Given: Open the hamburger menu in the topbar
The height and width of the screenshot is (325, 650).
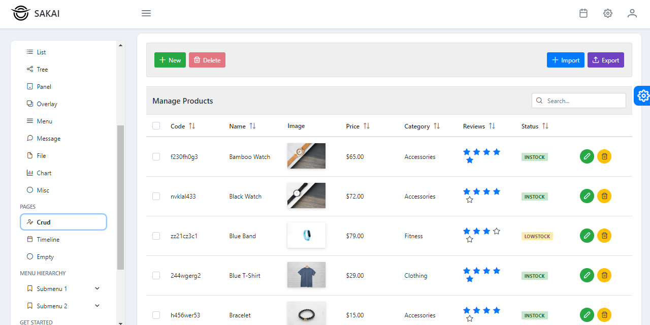Looking at the screenshot, I should (146, 13).
